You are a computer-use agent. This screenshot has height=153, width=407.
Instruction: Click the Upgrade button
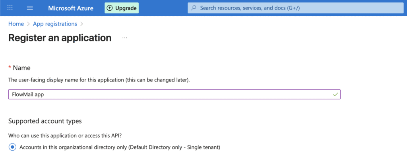coord(122,8)
